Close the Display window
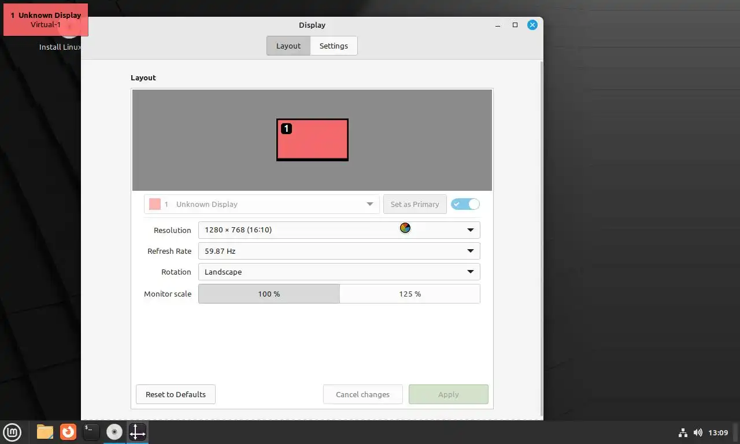 (532, 25)
